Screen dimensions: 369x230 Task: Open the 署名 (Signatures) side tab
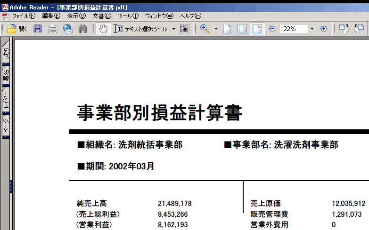tap(6, 76)
